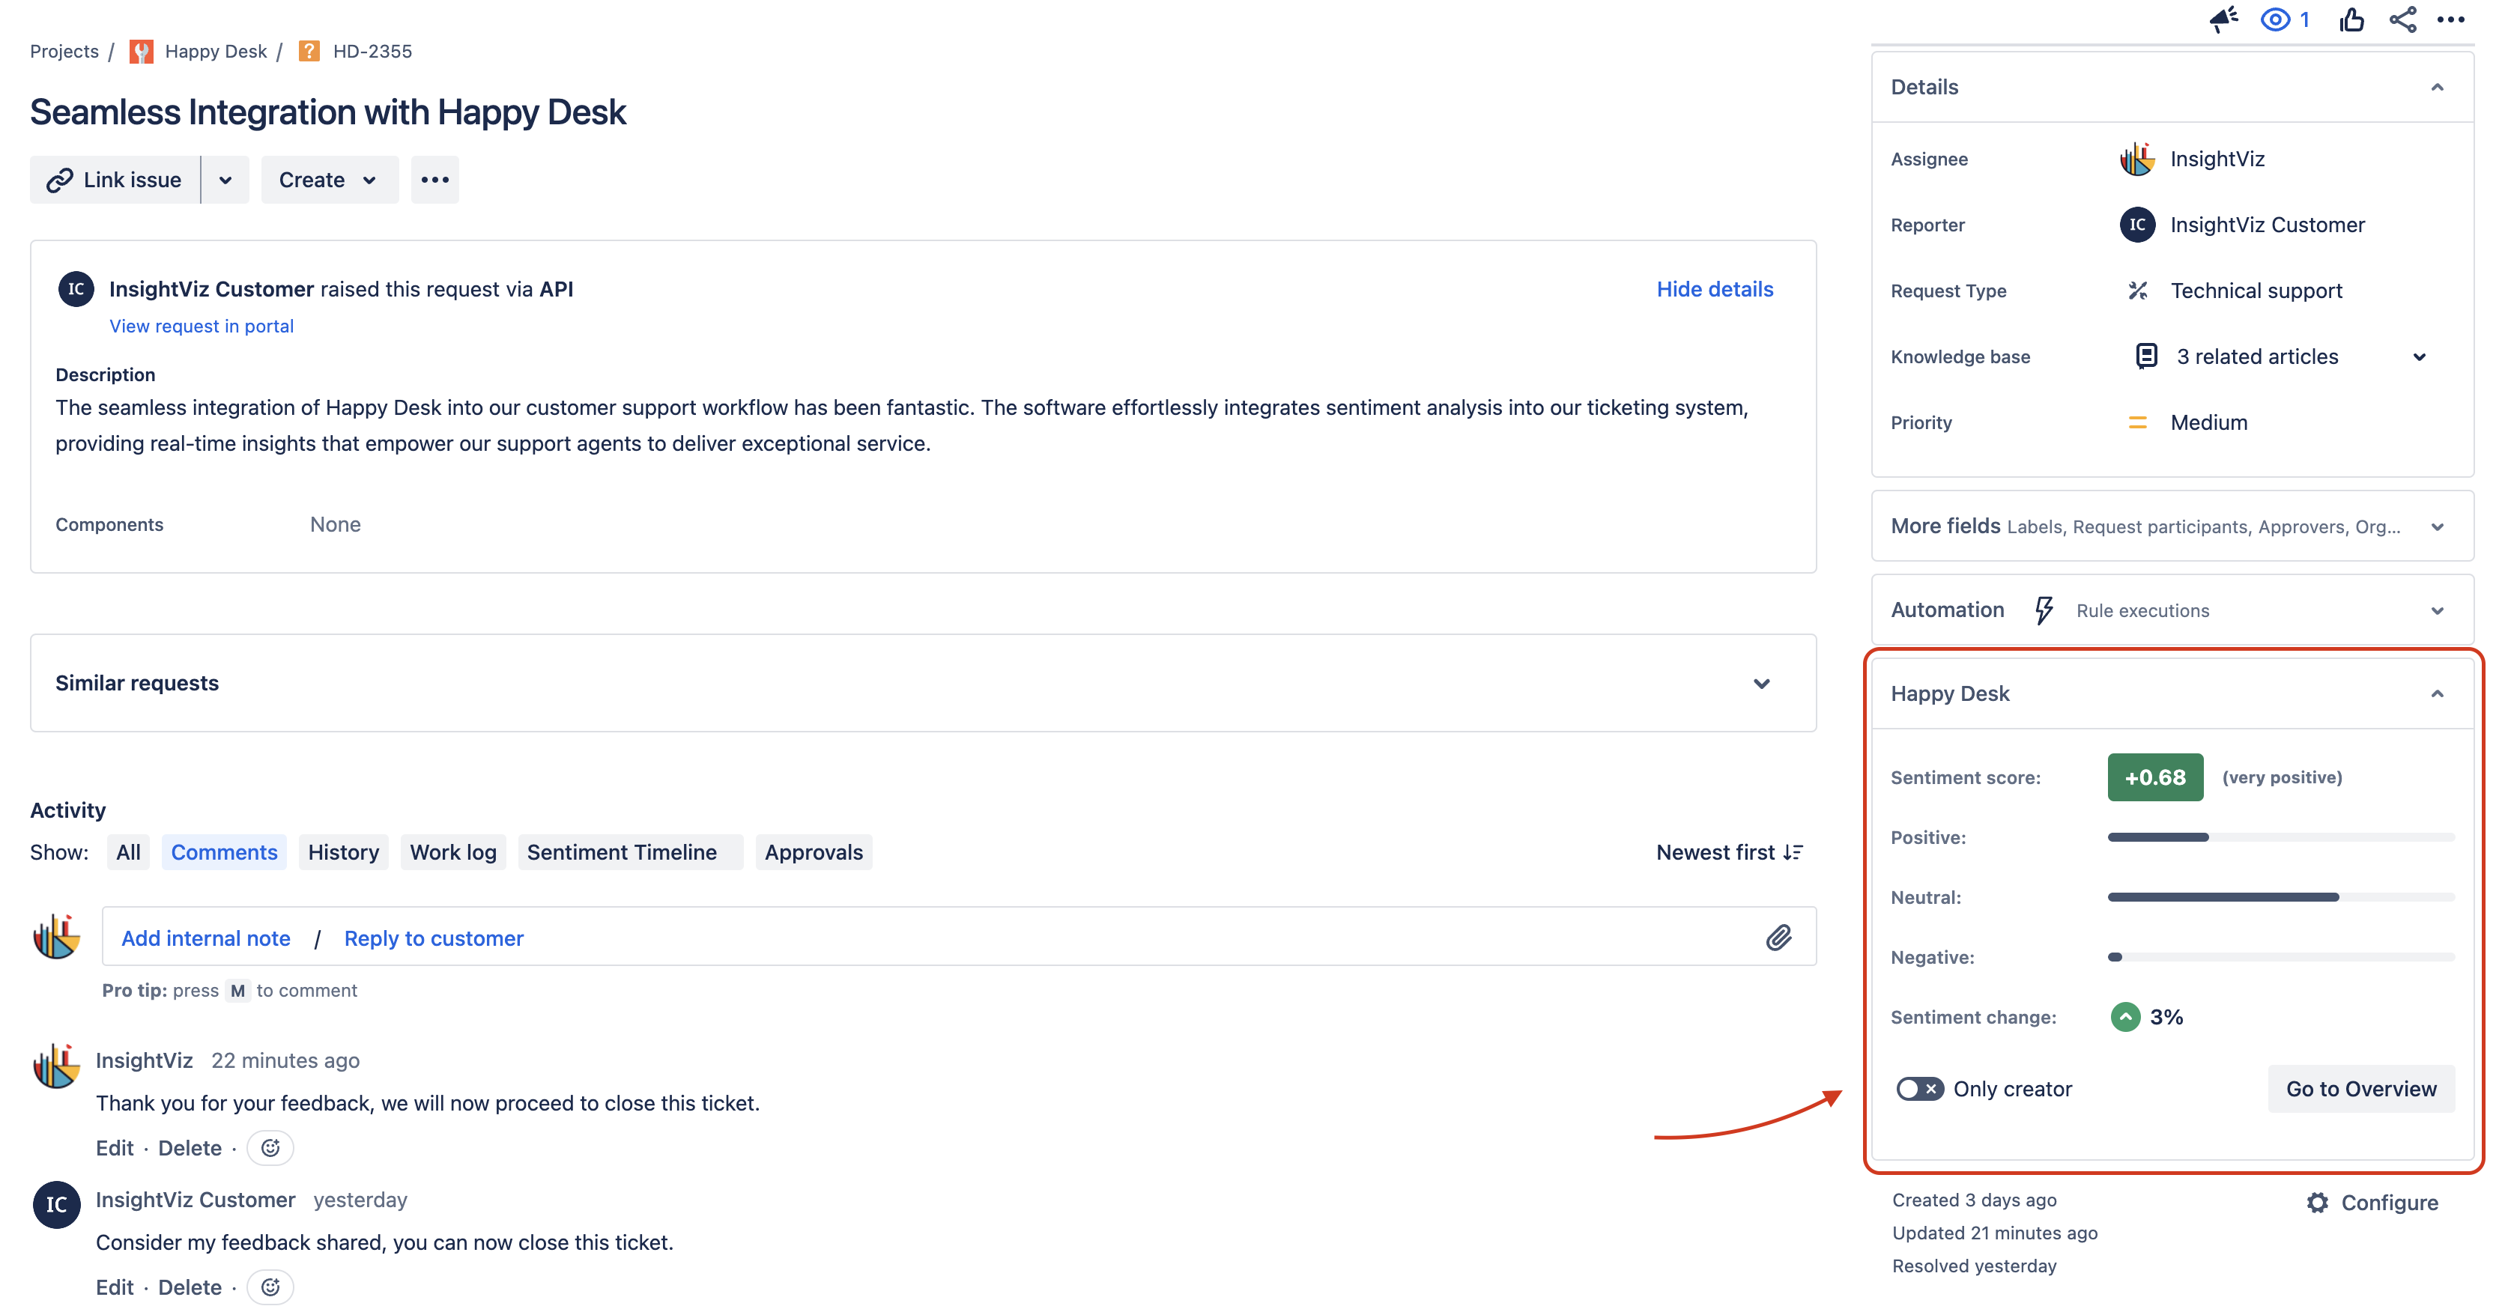Image resolution: width=2508 pixels, height=1315 pixels.
Task: Add reaction to InsightViz comment
Action: (x=270, y=1147)
